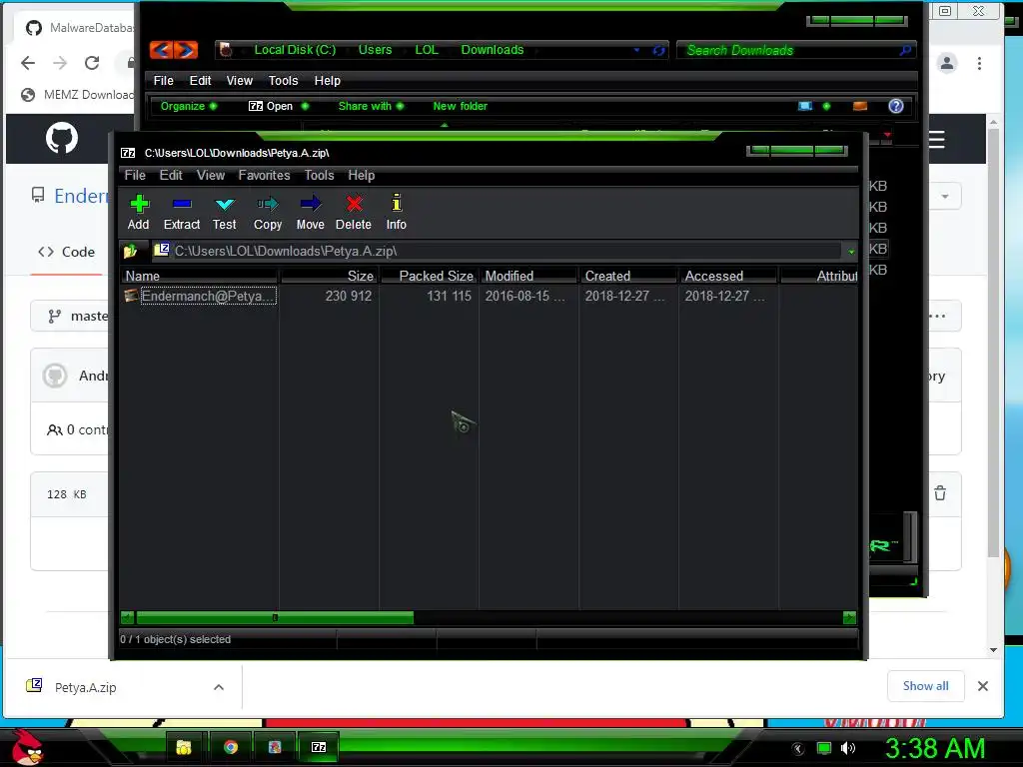The image size is (1023, 767).
Task: Sort by the Created column header
Action: click(x=628, y=276)
